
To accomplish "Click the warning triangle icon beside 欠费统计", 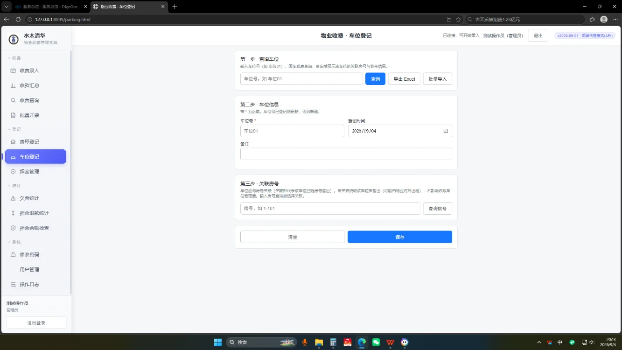I will coord(13,198).
